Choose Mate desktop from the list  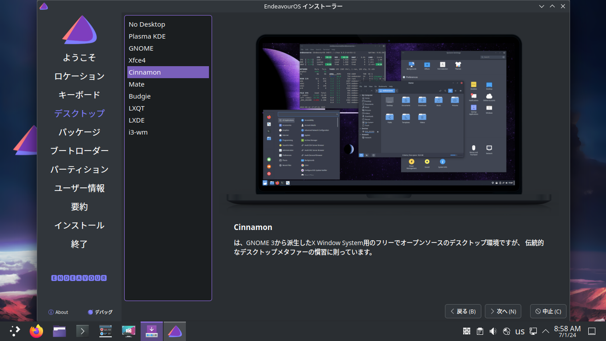[x=168, y=84]
